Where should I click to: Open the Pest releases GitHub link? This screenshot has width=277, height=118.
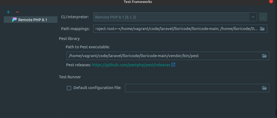(131, 65)
